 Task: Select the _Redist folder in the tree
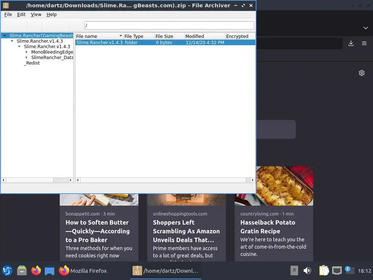(32, 63)
